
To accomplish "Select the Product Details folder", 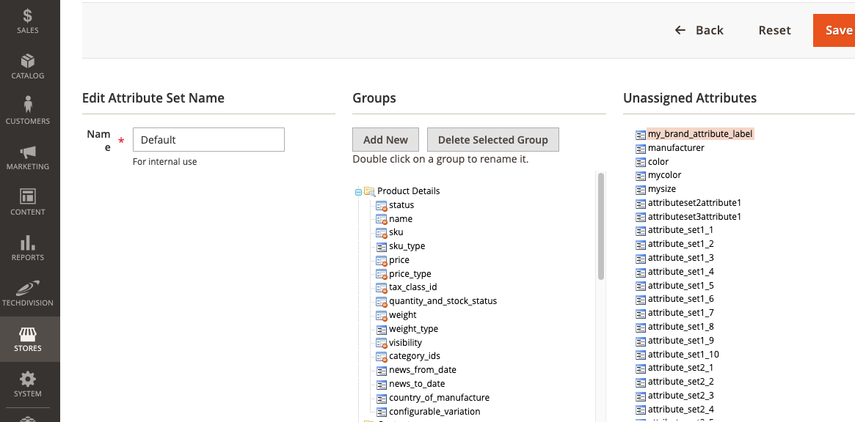I will coord(408,191).
